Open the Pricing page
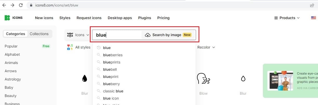The height and width of the screenshot is (105, 318). pos(163,18)
